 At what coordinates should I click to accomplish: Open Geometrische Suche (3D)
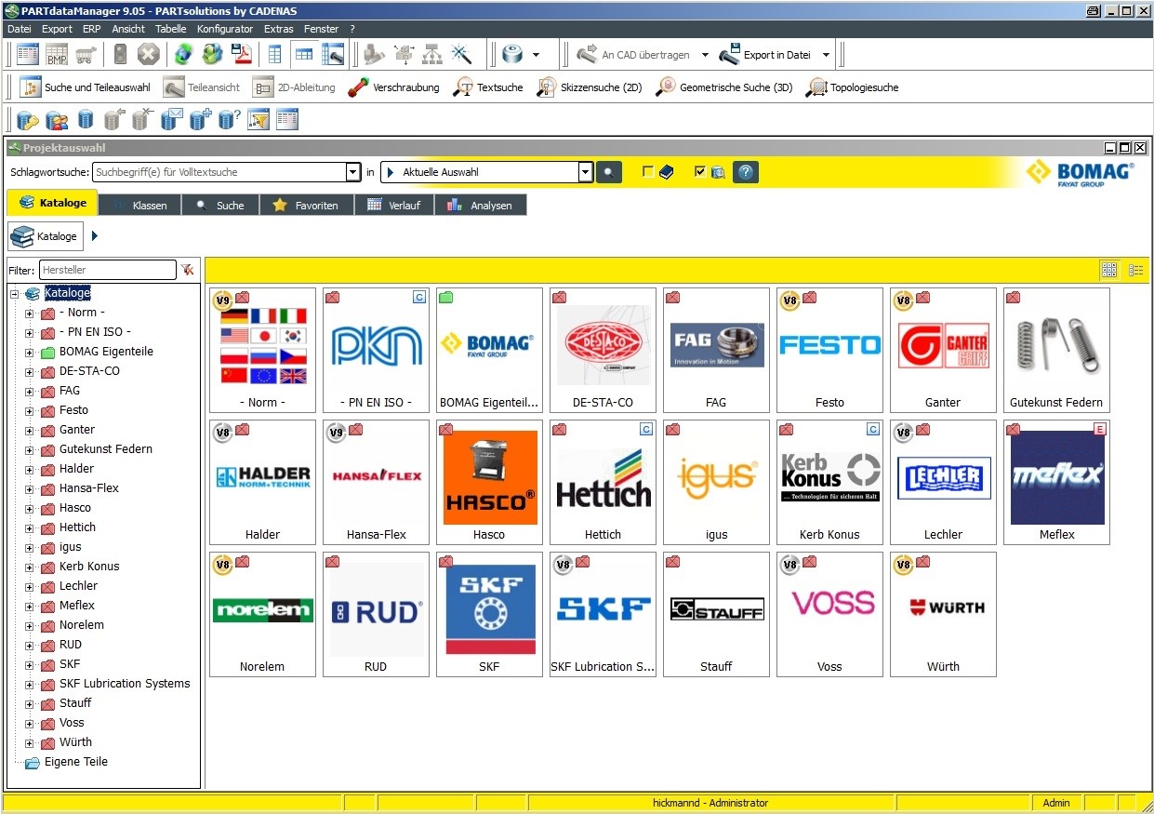click(723, 87)
